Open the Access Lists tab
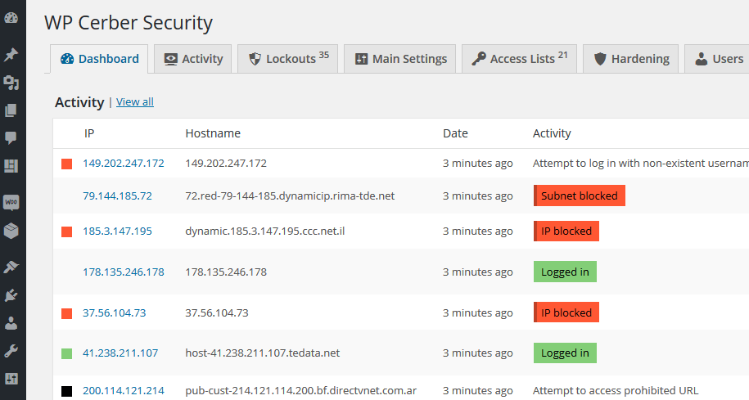This screenshot has height=400, width=749. pos(519,59)
